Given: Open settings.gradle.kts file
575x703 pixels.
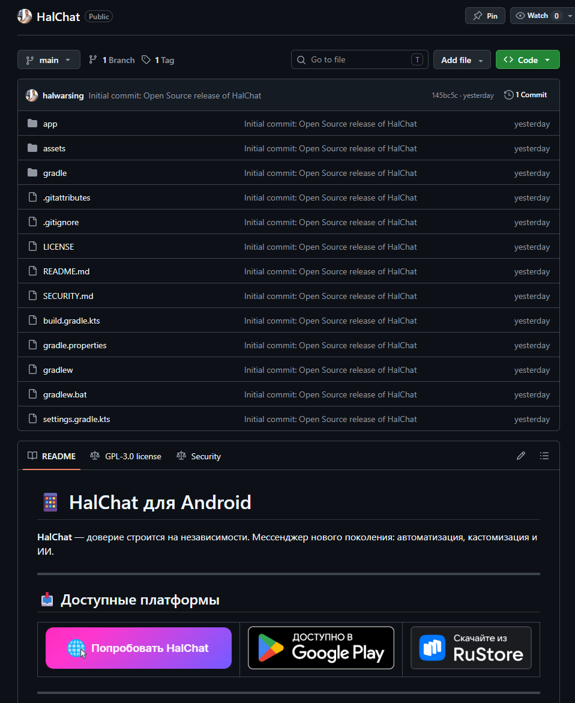Looking at the screenshot, I should tap(76, 420).
